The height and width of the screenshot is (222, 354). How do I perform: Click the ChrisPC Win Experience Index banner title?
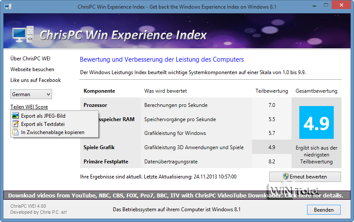tap(123, 35)
